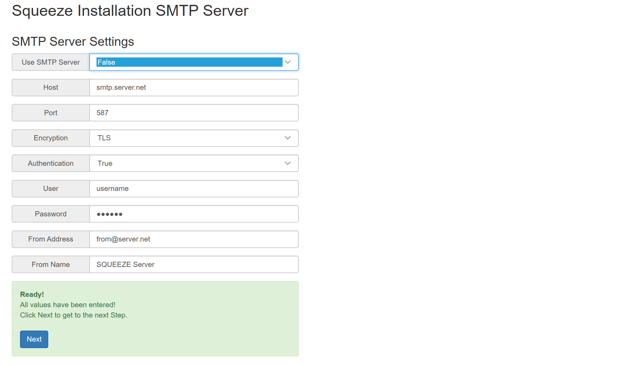
Task: Click the Host field containing smtp.server.net
Action: 194,88
